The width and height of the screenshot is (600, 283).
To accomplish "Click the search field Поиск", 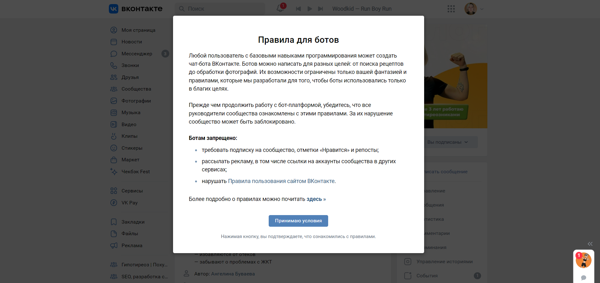I will pos(220,9).
